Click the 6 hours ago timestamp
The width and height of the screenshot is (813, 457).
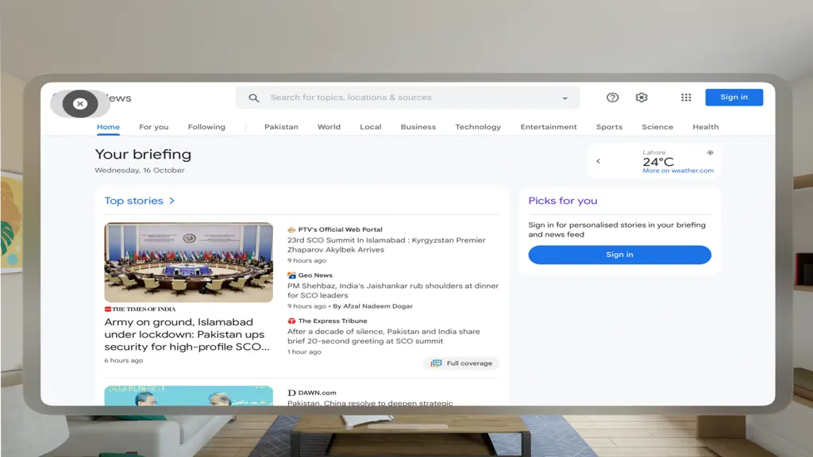coord(123,361)
